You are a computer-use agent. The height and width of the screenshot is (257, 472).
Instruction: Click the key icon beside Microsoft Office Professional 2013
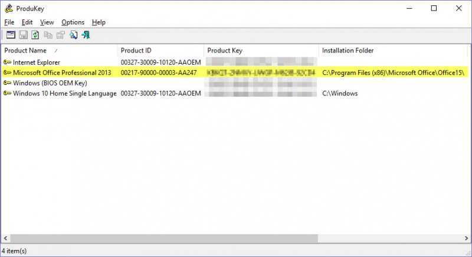(7, 73)
